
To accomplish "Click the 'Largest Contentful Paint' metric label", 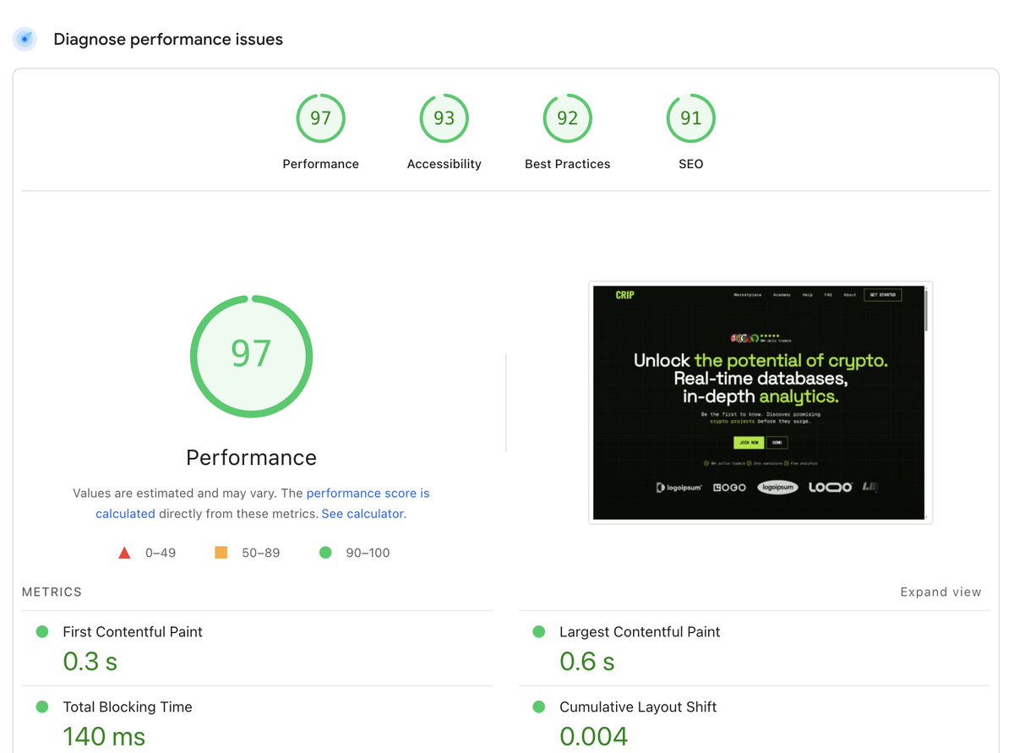I will tap(640, 631).
